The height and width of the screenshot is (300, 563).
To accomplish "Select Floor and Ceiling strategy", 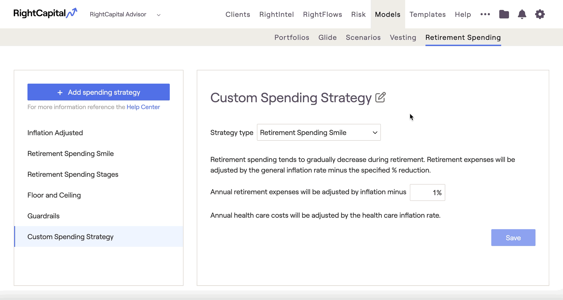I will click(x=99, y=195).
